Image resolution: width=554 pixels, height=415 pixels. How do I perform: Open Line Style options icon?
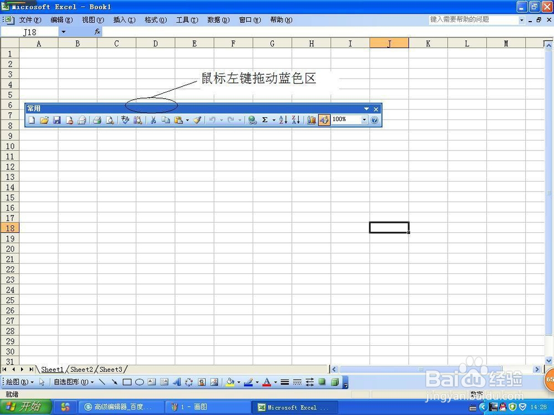tap(285, 382)
